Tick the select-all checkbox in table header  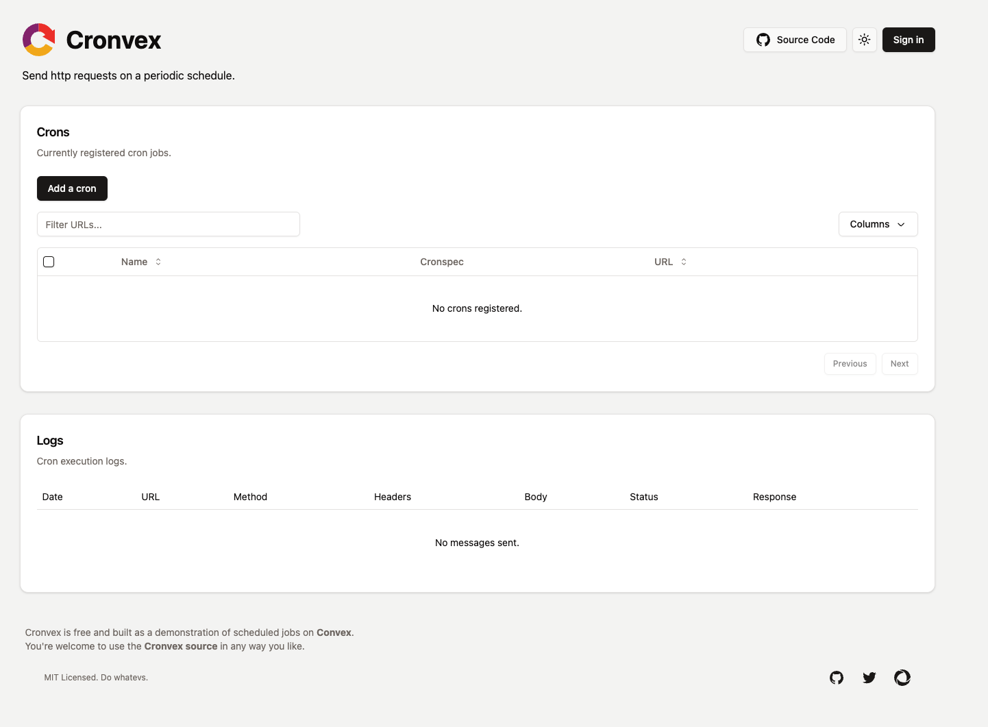pyautogui.click(x=49, y=262)
